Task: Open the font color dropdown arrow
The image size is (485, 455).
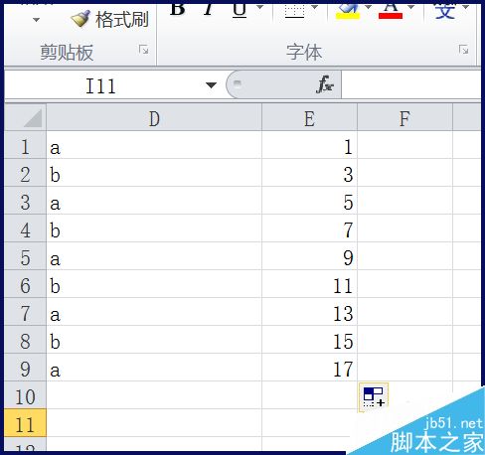Action: pos(411,7)
